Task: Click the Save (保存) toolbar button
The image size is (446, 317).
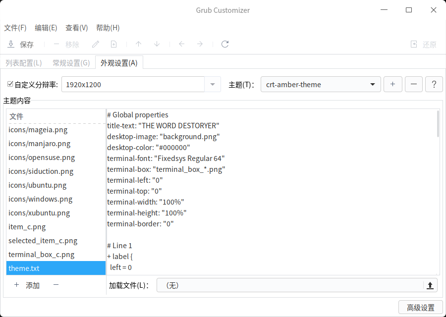Action: (x=20, y=45)
